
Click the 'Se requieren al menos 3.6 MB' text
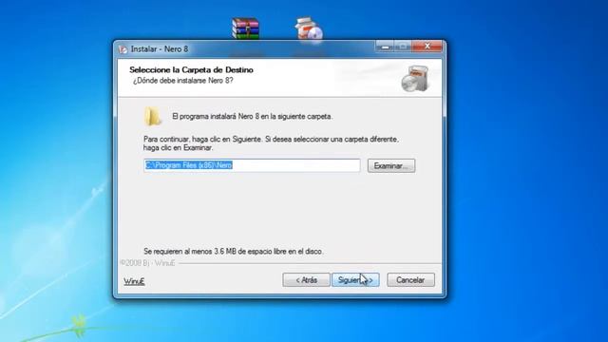233,251
